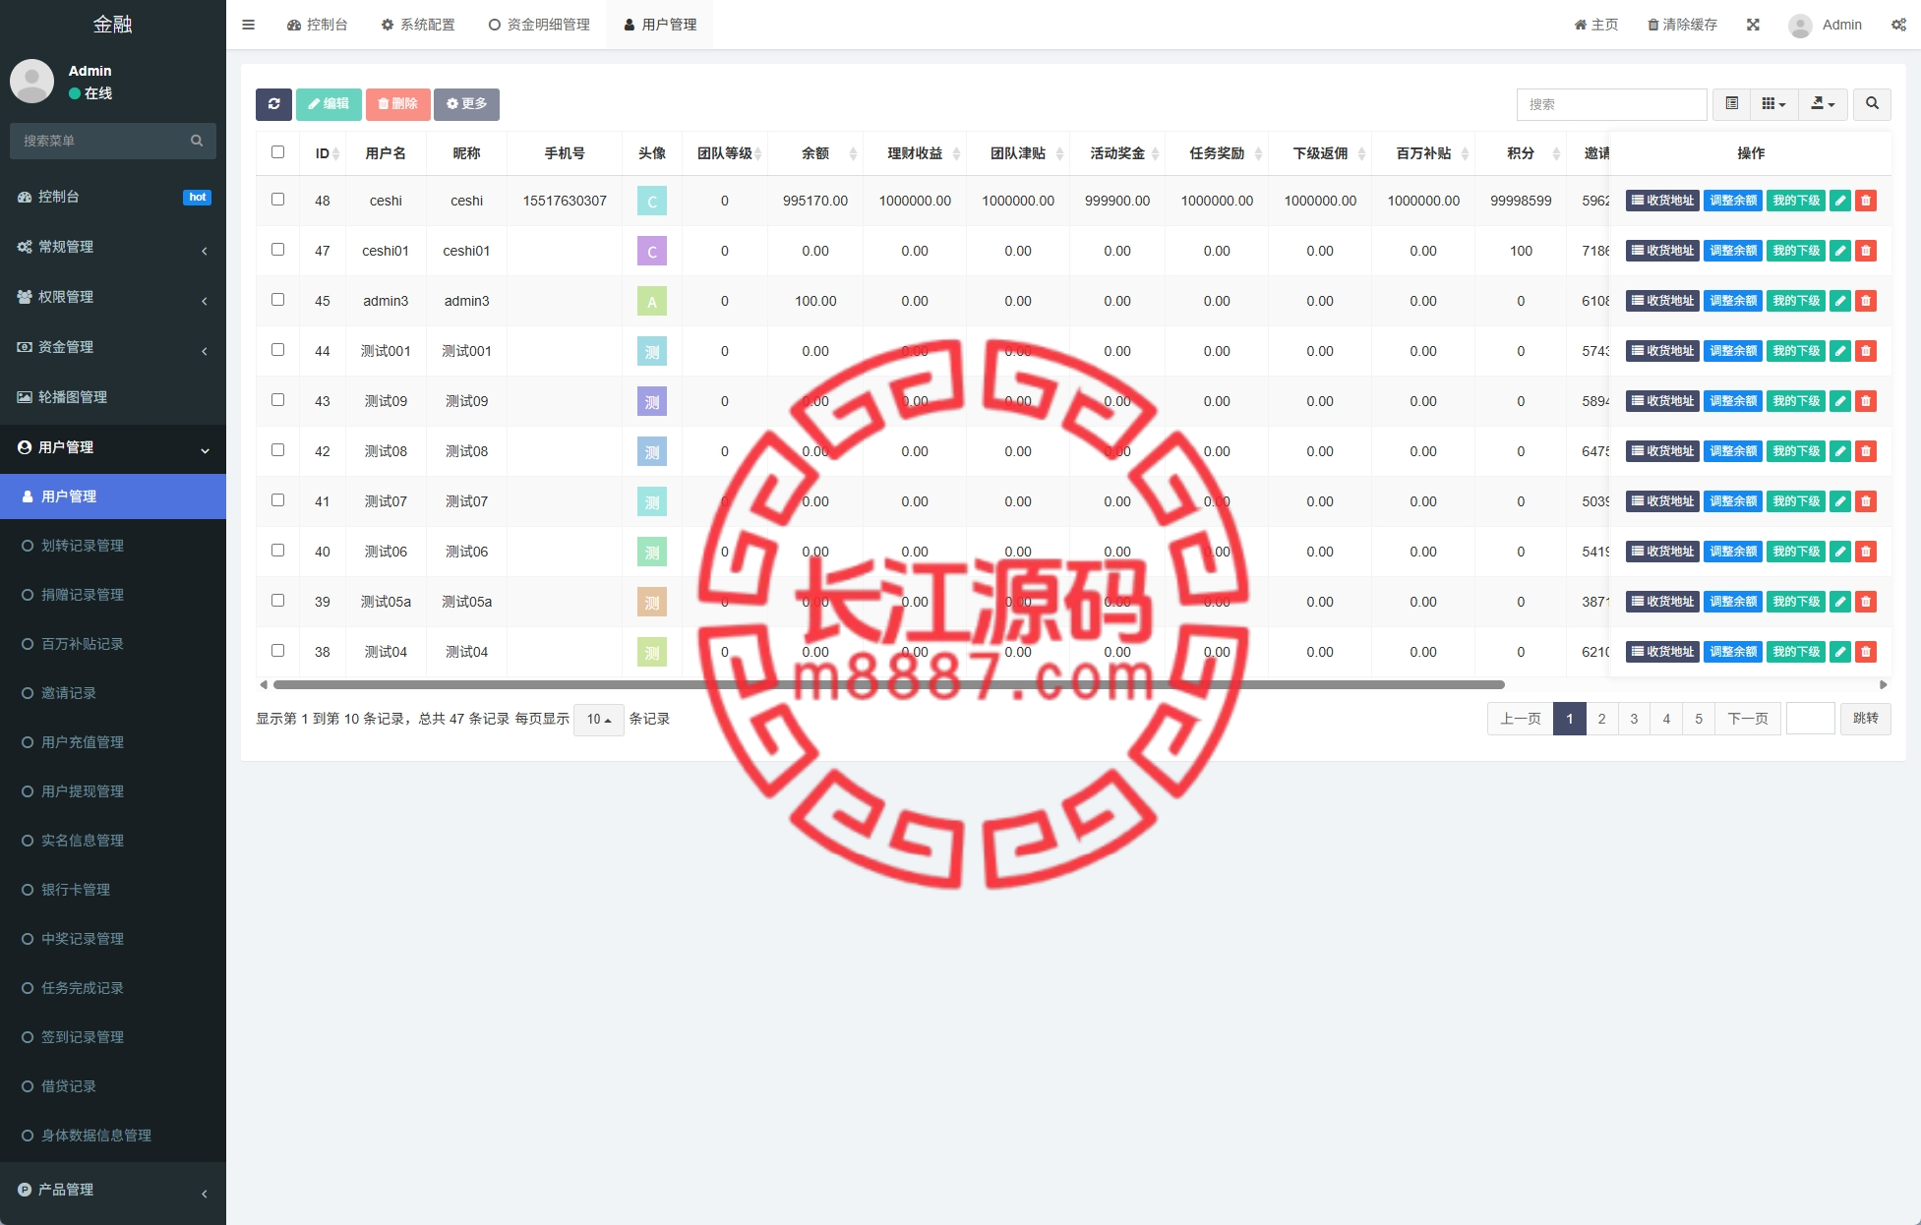Image resolution: width=1921 pixels, height=1225 pixels.
Task: Click the admin3 green avatar thumbnail
Action: (652, 301)
